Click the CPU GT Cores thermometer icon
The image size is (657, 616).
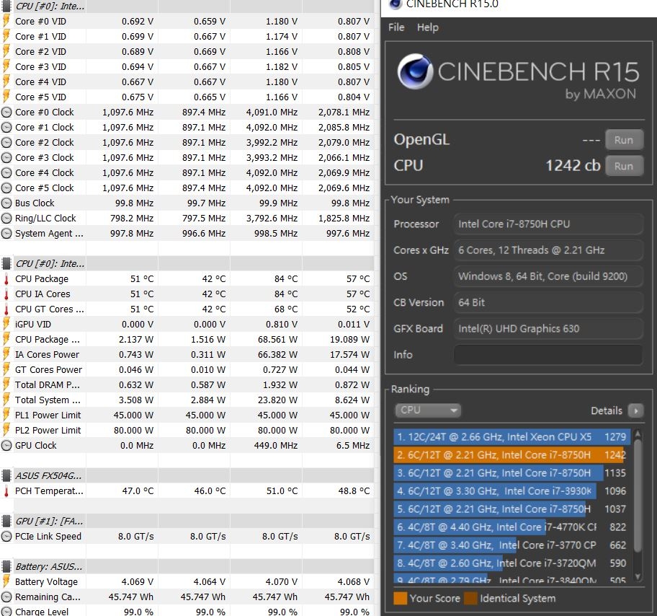6,309
